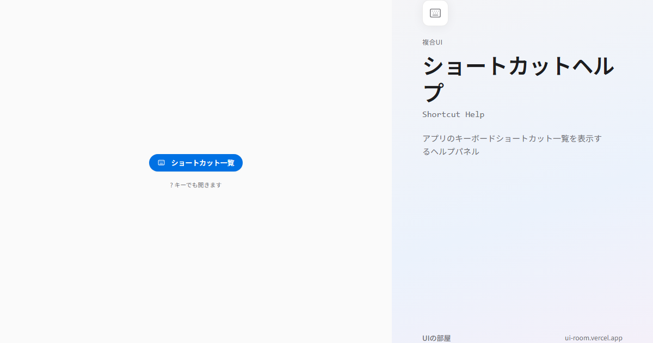Click the ui-room.vercel.app footer text

point(594,338)
